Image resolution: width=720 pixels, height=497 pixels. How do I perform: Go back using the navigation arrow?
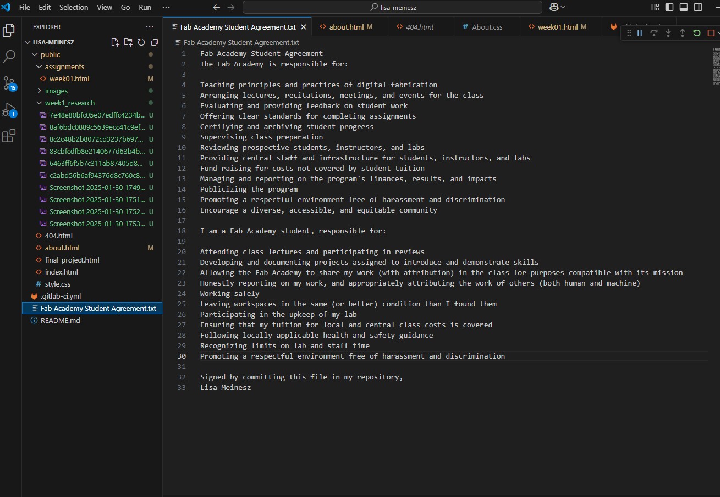[217, 8]
